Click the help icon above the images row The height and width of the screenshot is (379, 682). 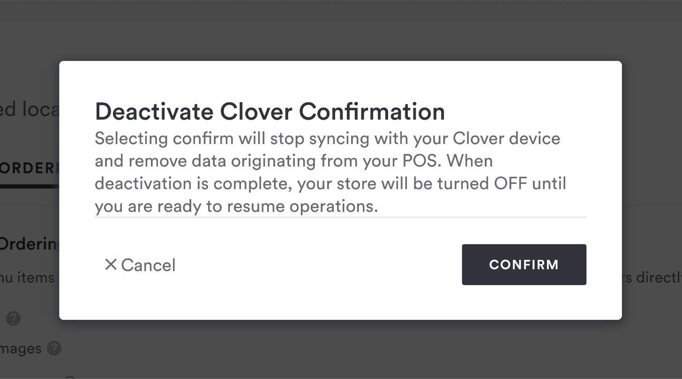[x=13, y=319]
